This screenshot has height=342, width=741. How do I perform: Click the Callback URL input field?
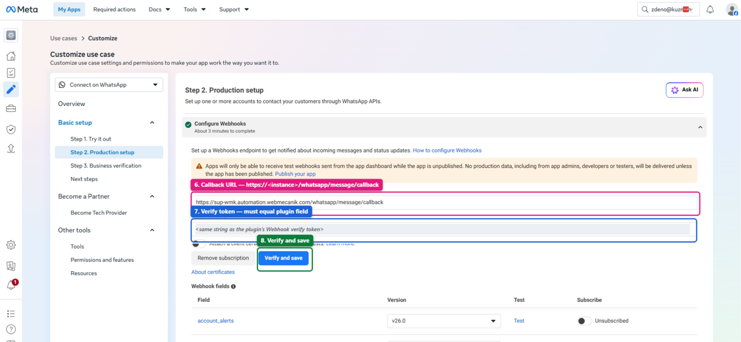click(445, 202)
